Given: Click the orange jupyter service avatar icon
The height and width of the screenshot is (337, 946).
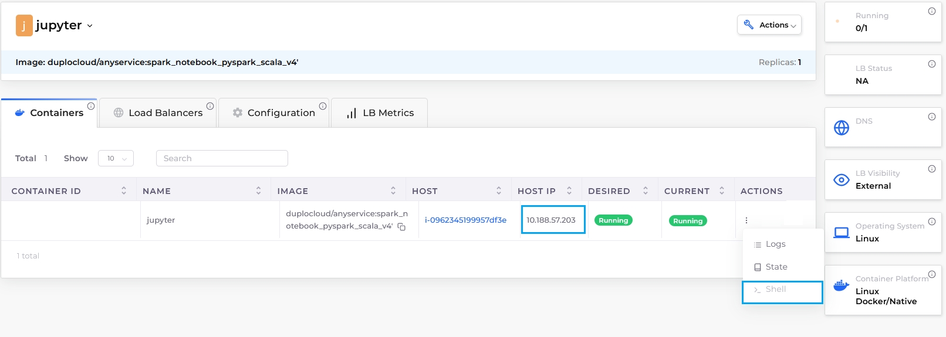Looking at the screenshot, I should click(24, 26).
